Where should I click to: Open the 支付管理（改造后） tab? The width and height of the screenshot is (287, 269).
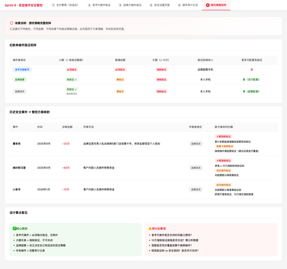[x=65, y=5]
